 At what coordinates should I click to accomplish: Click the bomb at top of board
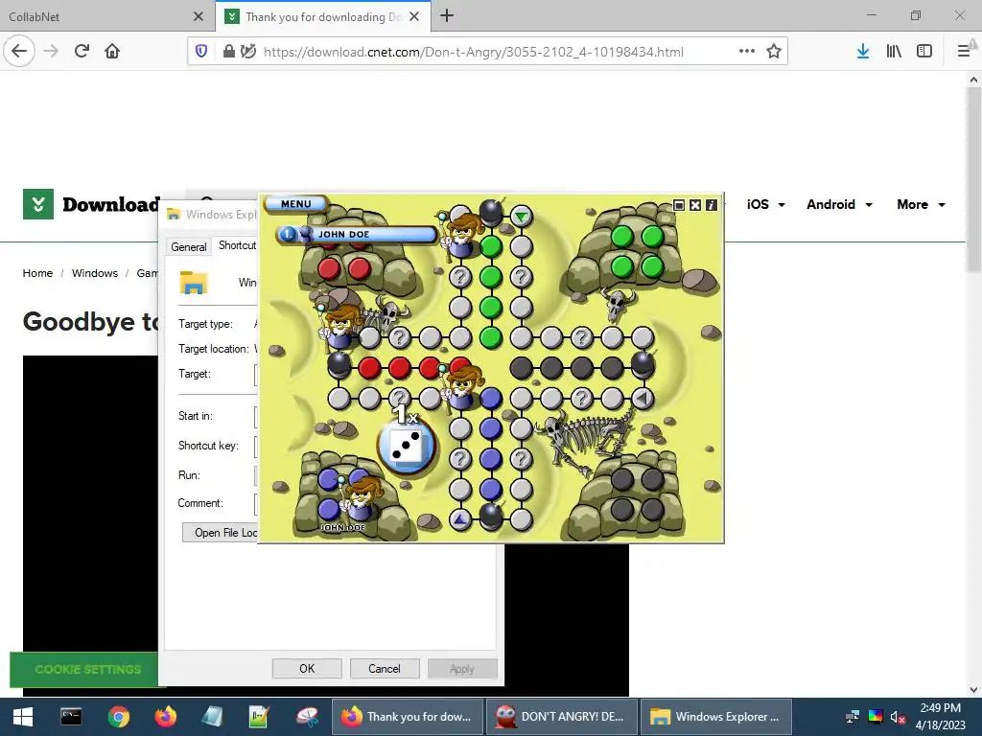[x=491, y=212]
